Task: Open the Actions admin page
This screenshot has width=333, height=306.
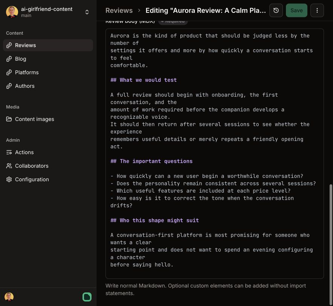Action: click(x=48, y=152)
